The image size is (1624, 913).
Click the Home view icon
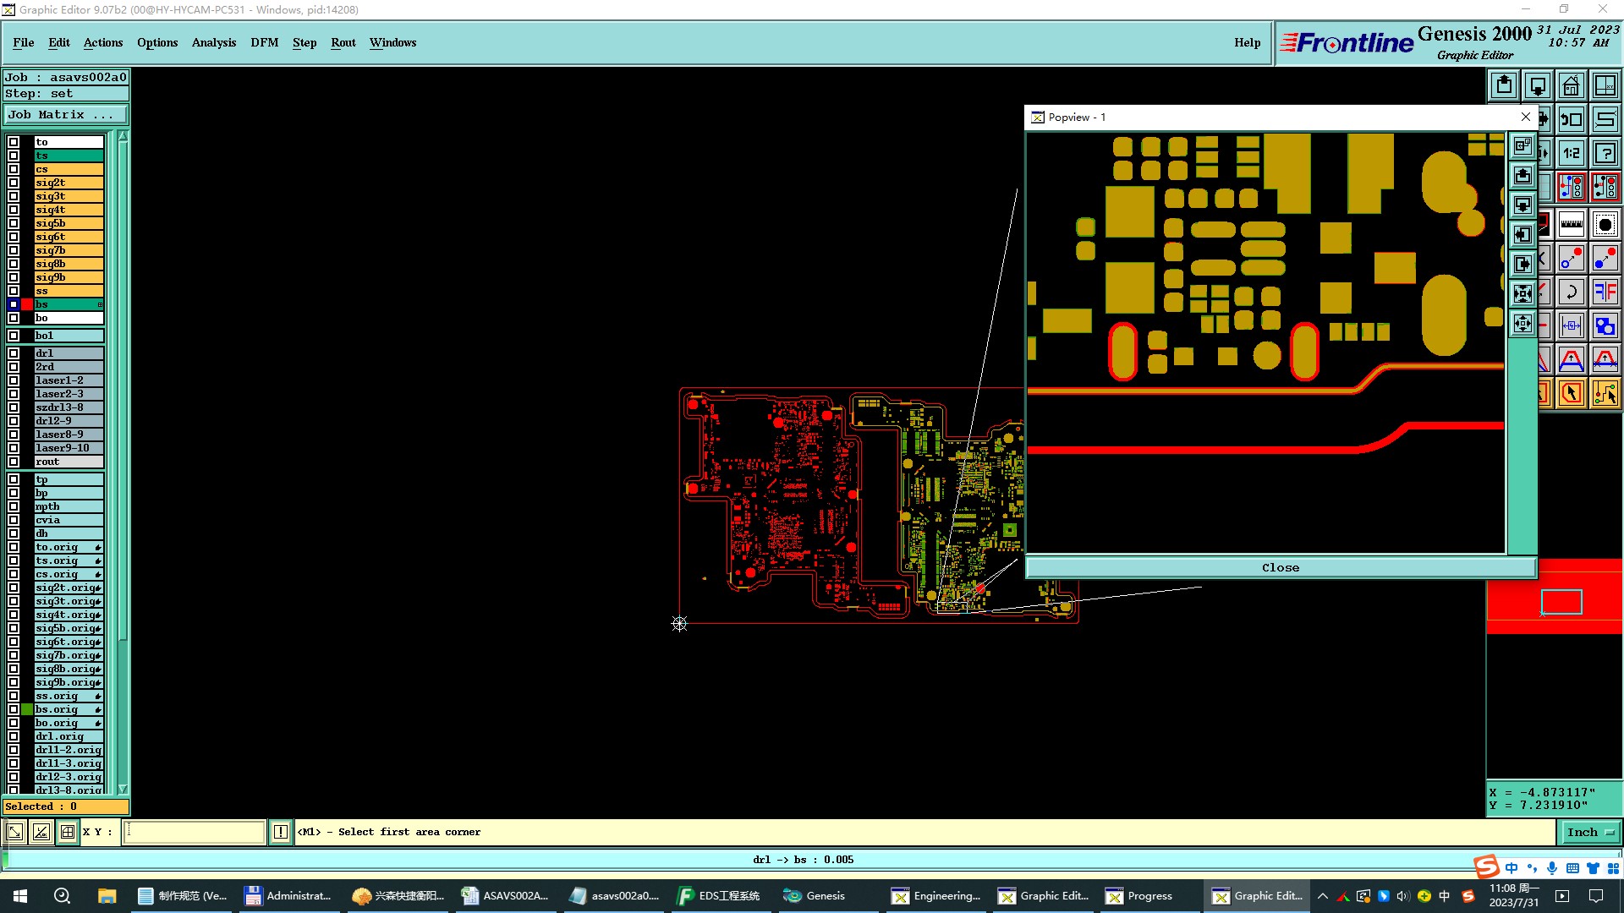pos(1571,85)
